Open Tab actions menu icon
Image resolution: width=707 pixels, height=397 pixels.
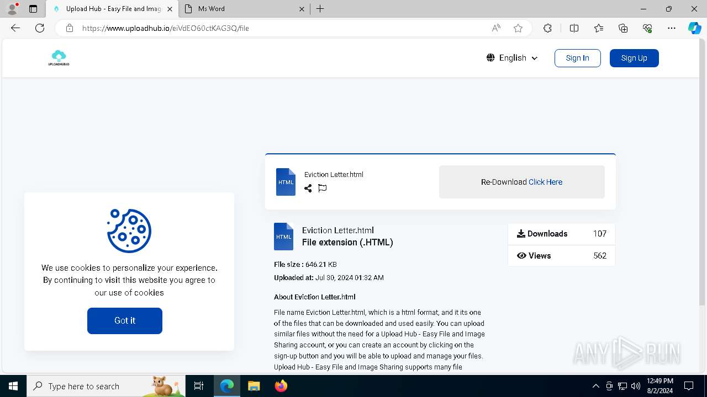[33, 9]
